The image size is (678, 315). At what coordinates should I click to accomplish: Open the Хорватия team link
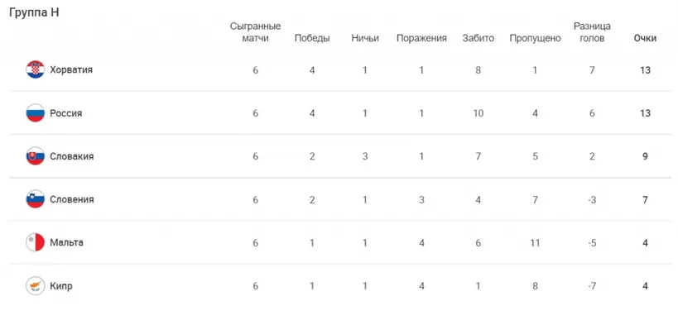(71, 69)
